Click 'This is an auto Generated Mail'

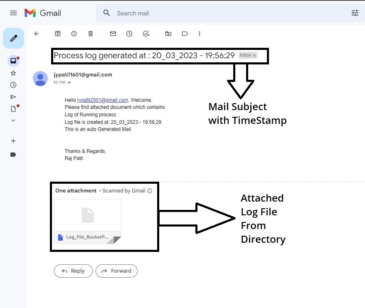pos(98,129)
